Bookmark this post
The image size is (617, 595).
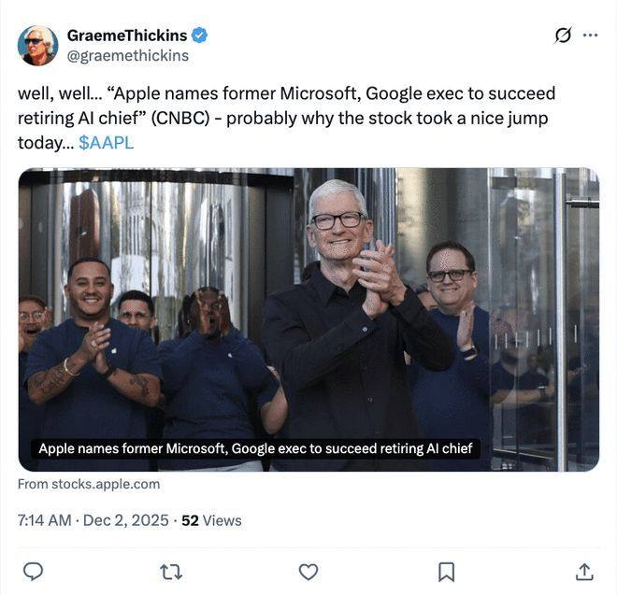click(x=447, y=571)
